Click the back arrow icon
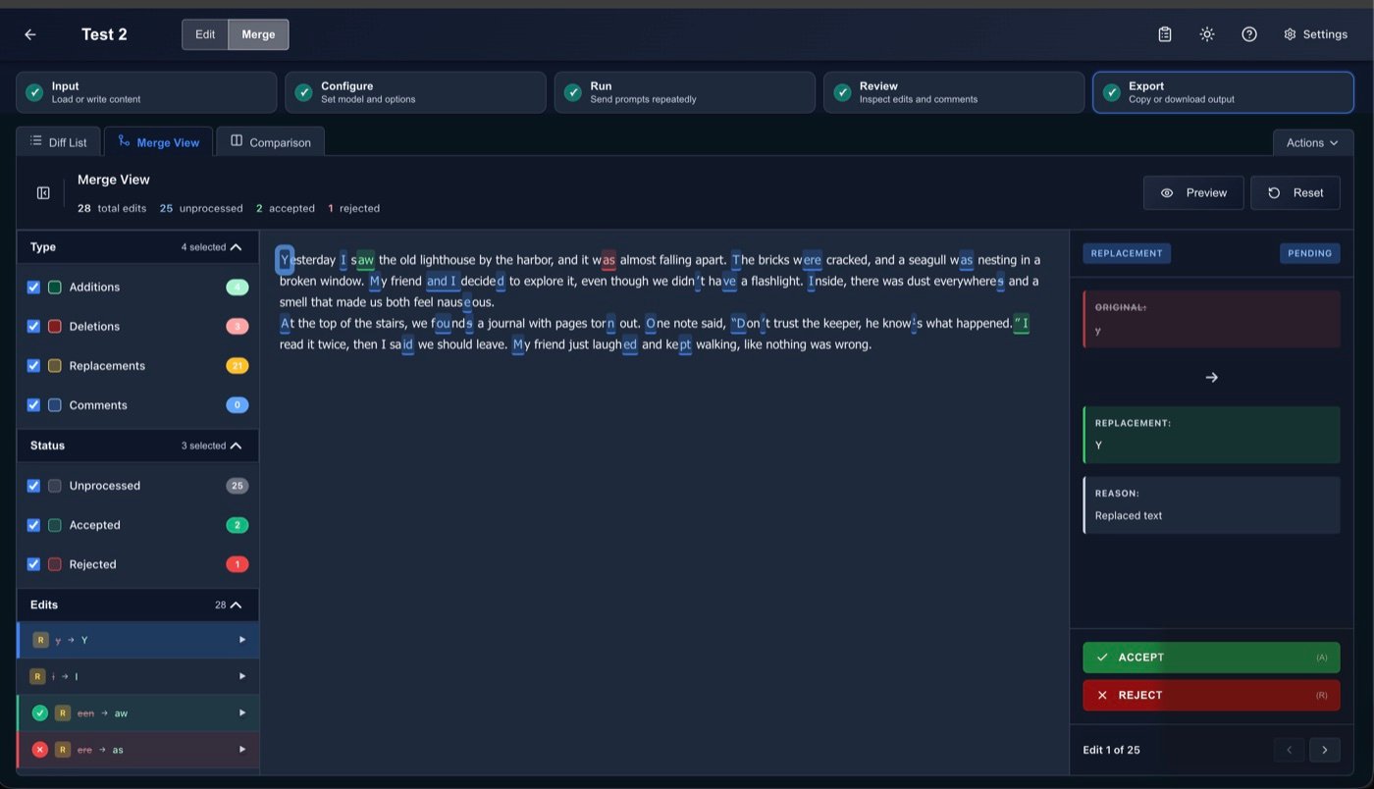 click(x=30, y=34)
